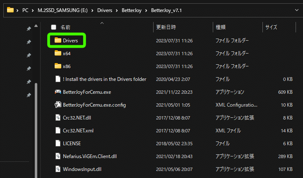Viewport: 303px width, 178px height.
Task: Select the x86 folder icon
Action: tap(58, 66)
